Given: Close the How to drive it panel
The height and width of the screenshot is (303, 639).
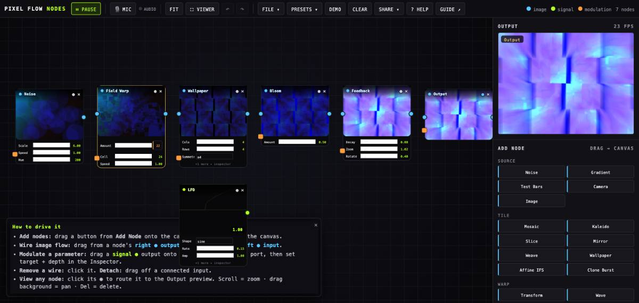Looking at the screenshot, I should point(316,225).
